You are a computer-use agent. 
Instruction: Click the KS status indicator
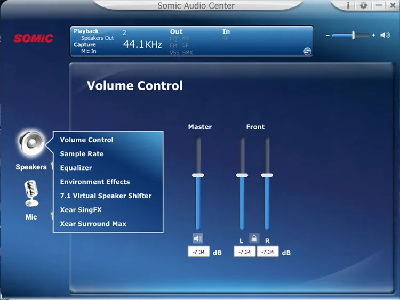coord(186,39)
